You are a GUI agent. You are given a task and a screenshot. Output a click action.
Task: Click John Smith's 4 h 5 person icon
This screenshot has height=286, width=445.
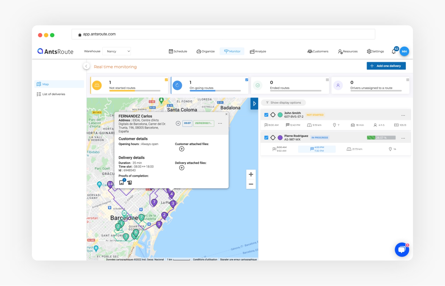375,125
